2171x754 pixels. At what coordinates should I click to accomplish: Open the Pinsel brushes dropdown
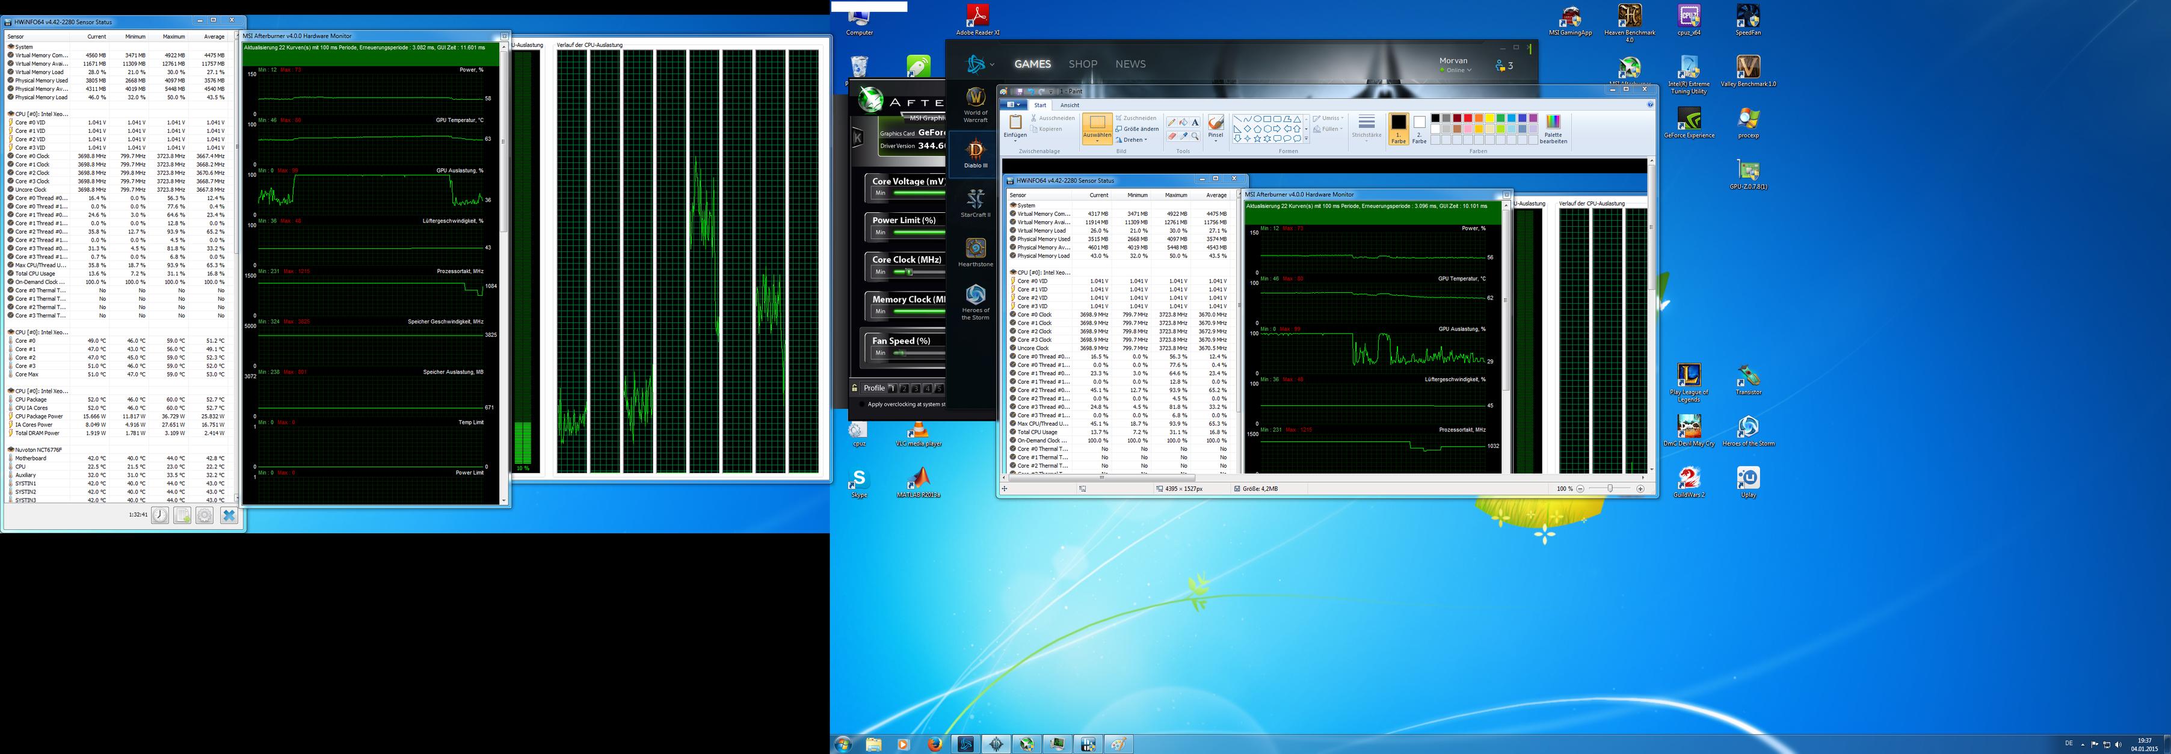click(x=1215, y=140)
